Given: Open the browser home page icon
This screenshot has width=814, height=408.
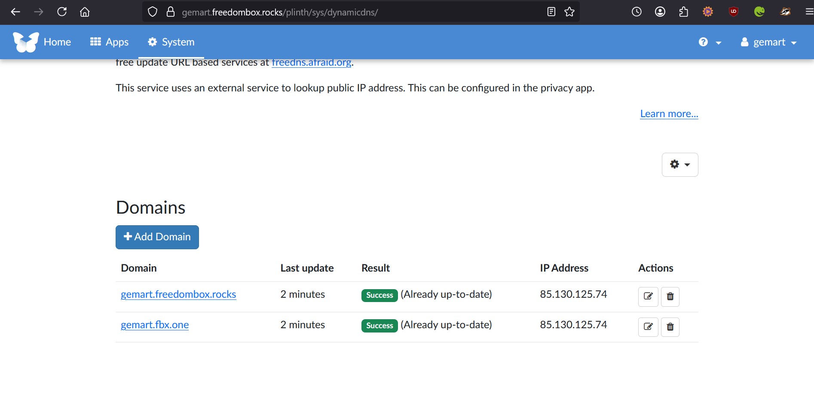Looking at the screenshot, I should click(85, 12).
